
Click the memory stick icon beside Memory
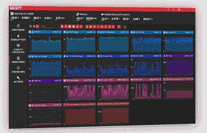(x=77, y=14)
